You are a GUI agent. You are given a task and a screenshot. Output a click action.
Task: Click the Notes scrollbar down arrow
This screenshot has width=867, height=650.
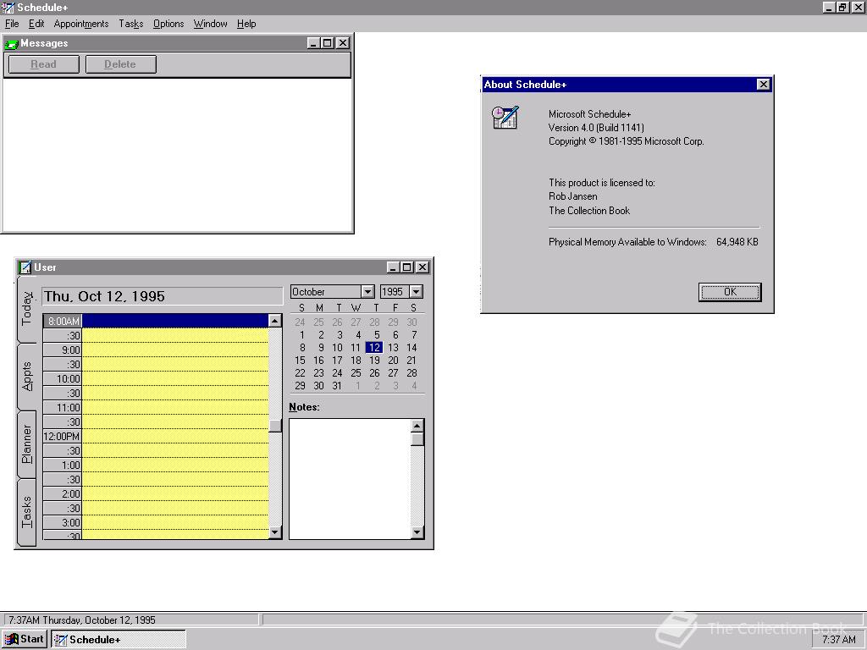(x=417, y=532)
